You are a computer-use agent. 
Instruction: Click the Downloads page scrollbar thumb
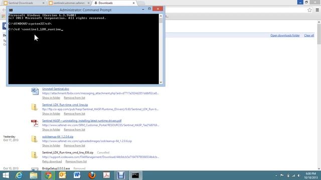319,34
